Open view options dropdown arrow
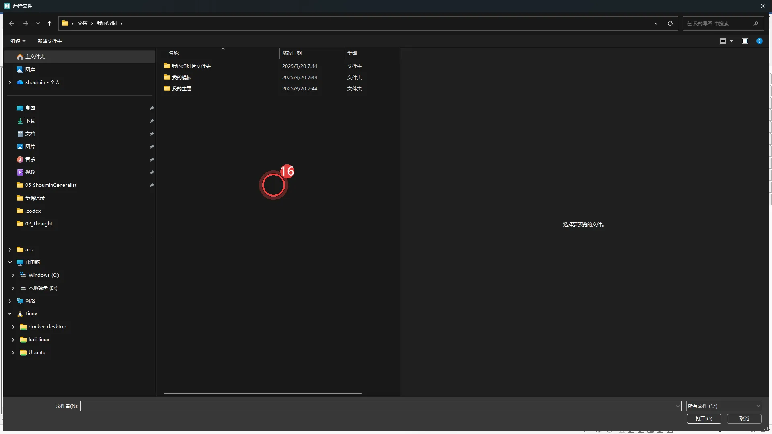 click(731, 41)
